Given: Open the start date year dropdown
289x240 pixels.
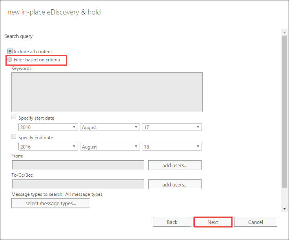Looking at the screenshot, I should [x=48, y=127].
